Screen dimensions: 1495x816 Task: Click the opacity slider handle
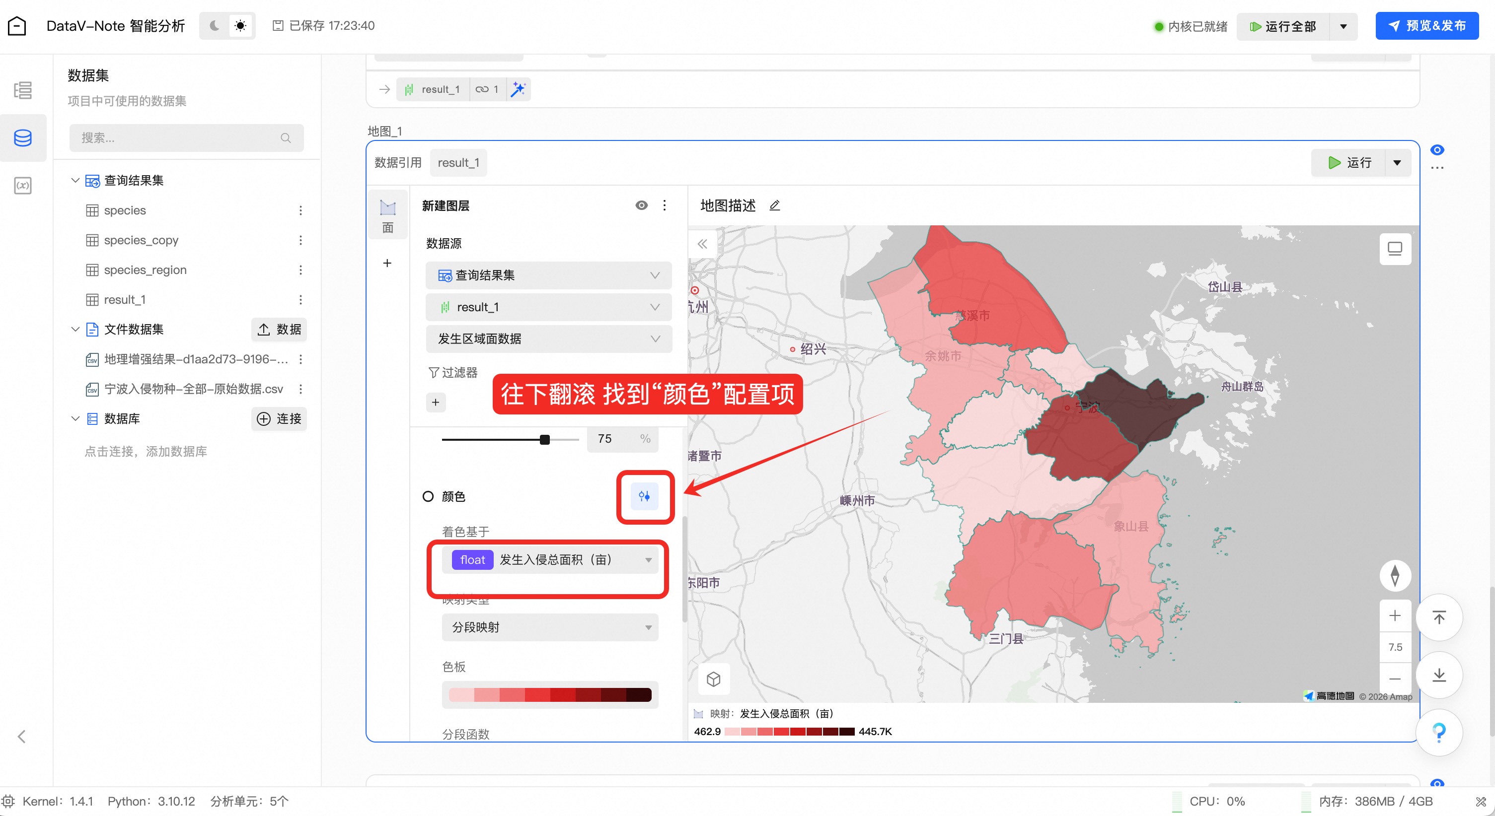[544, 440]
